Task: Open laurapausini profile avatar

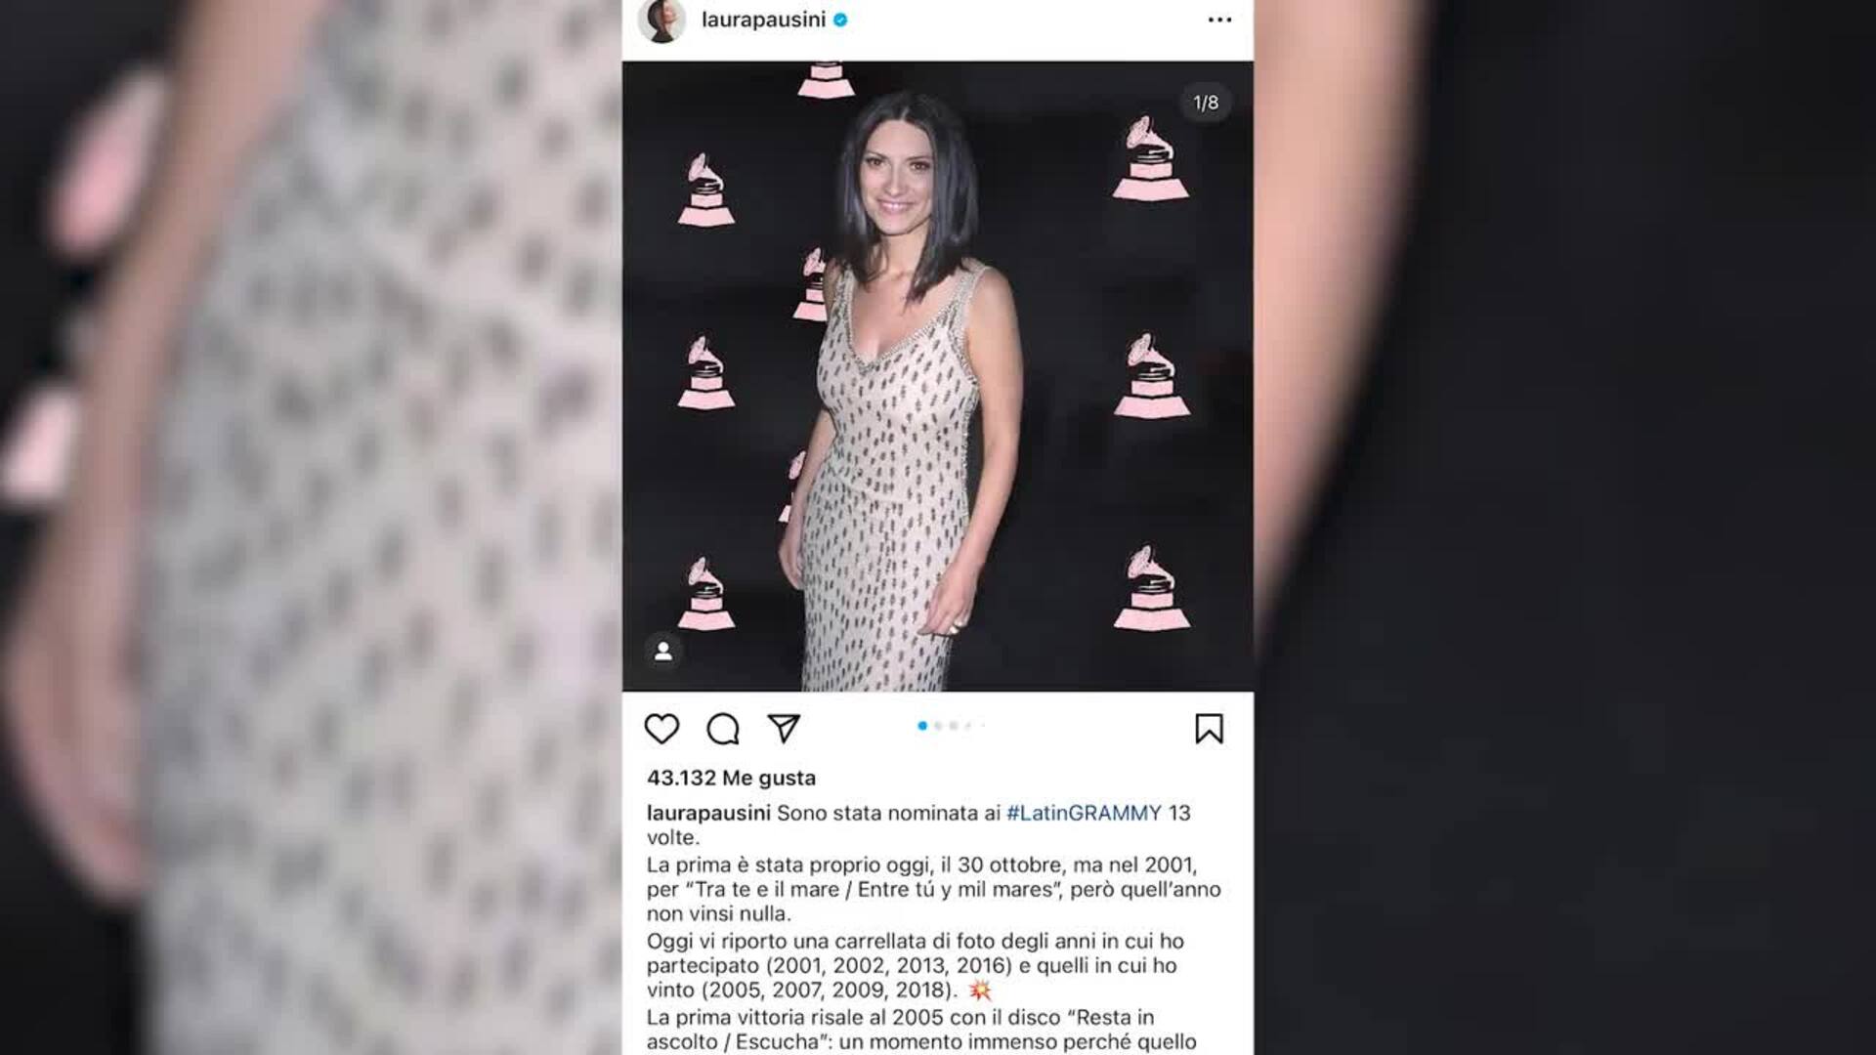Action: [x=662, y=20]
